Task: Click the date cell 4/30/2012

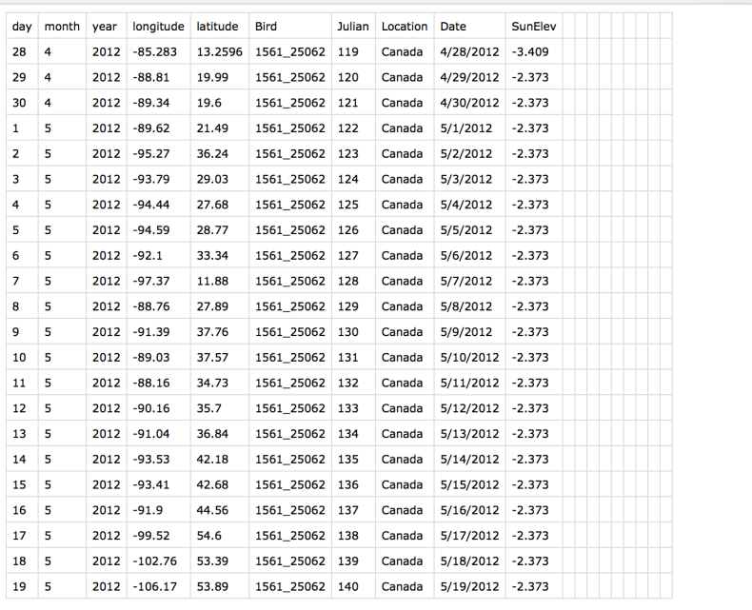Action: pyautogui.click(x=469, y=102)
